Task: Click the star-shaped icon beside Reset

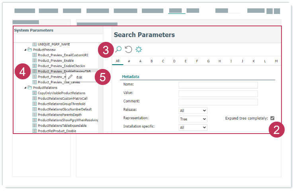Action: (x=139, y=49)
